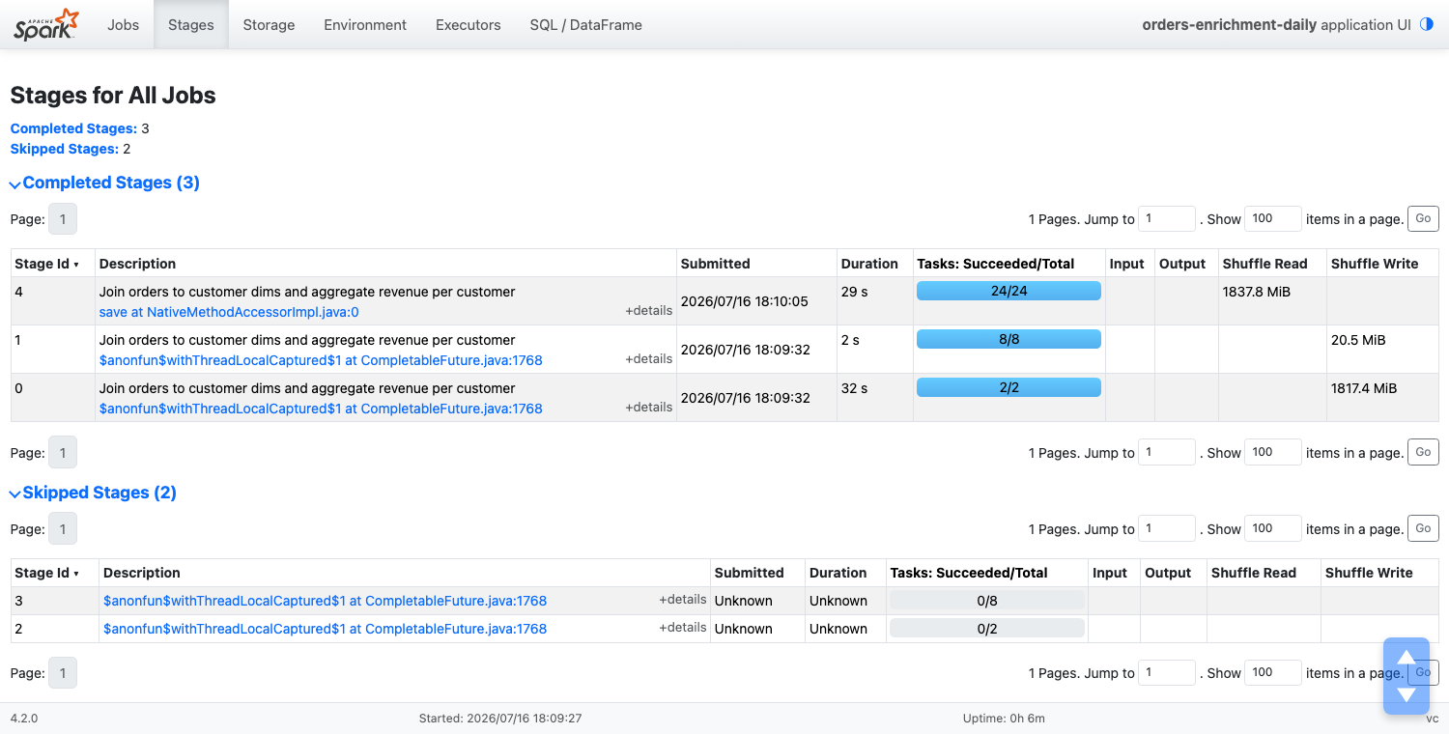Sort completed stages by Duration column
The image size is (1449, 734).
(x=869, y=264)
